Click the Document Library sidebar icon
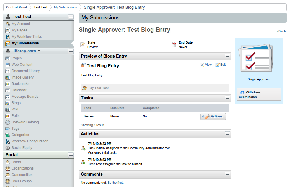Viewport: 290px width, 189px height. (x=8, y=71)
